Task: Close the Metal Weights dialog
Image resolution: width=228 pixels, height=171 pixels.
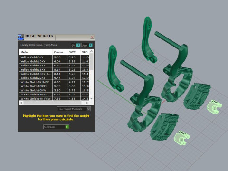Action: (x=92, y=37)
